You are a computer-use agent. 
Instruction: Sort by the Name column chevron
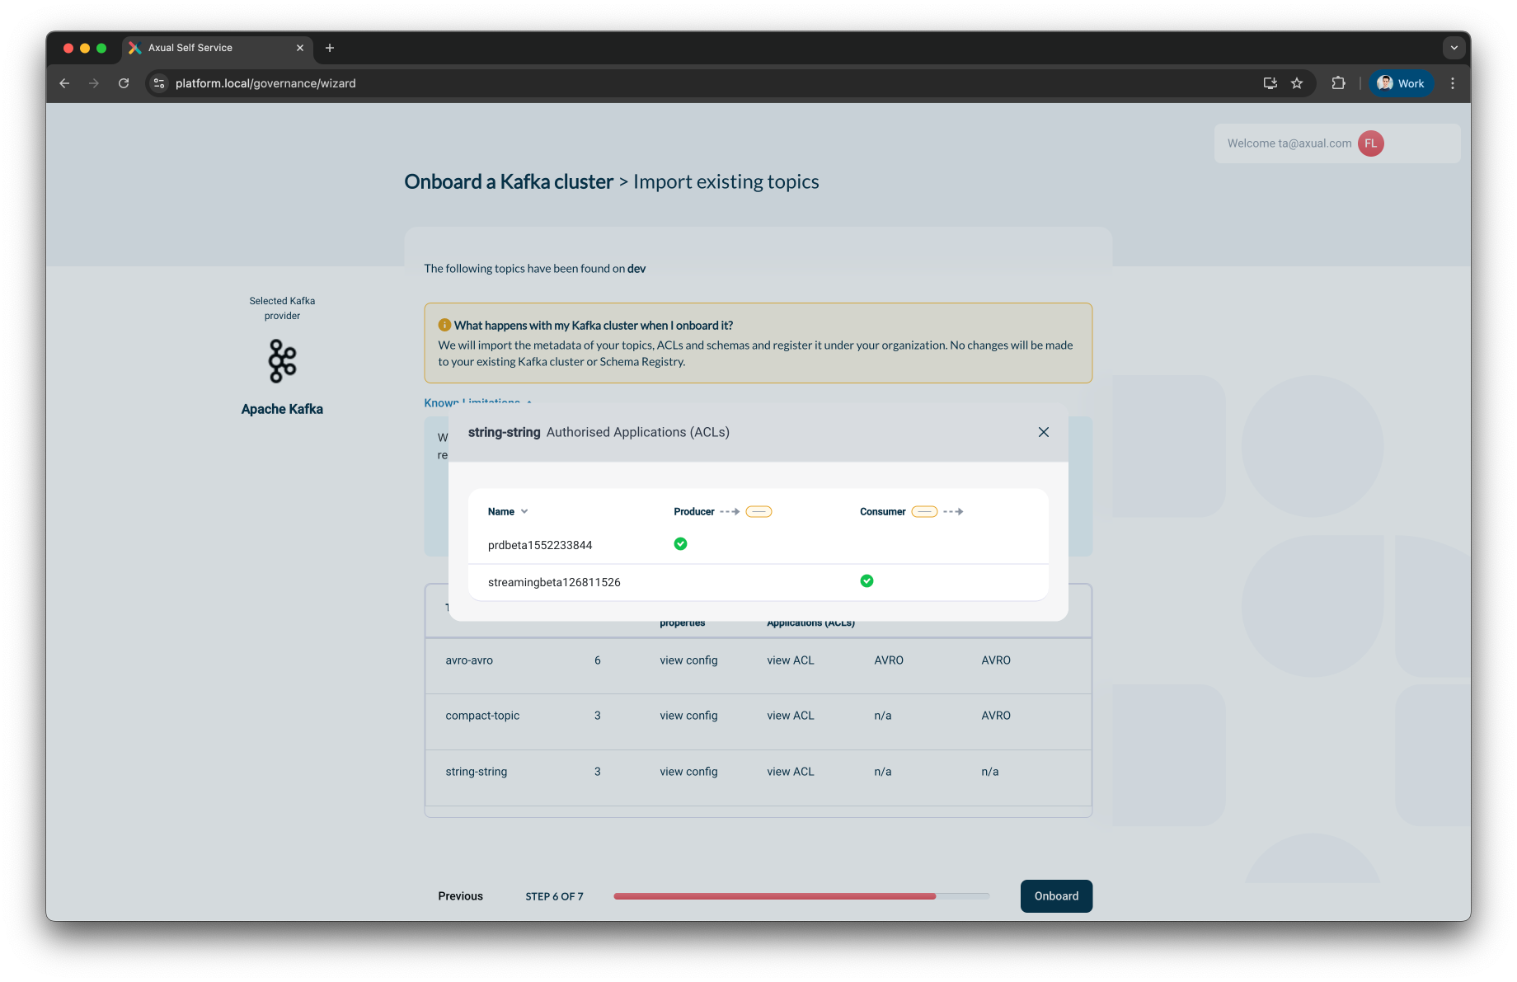point(524,512)
